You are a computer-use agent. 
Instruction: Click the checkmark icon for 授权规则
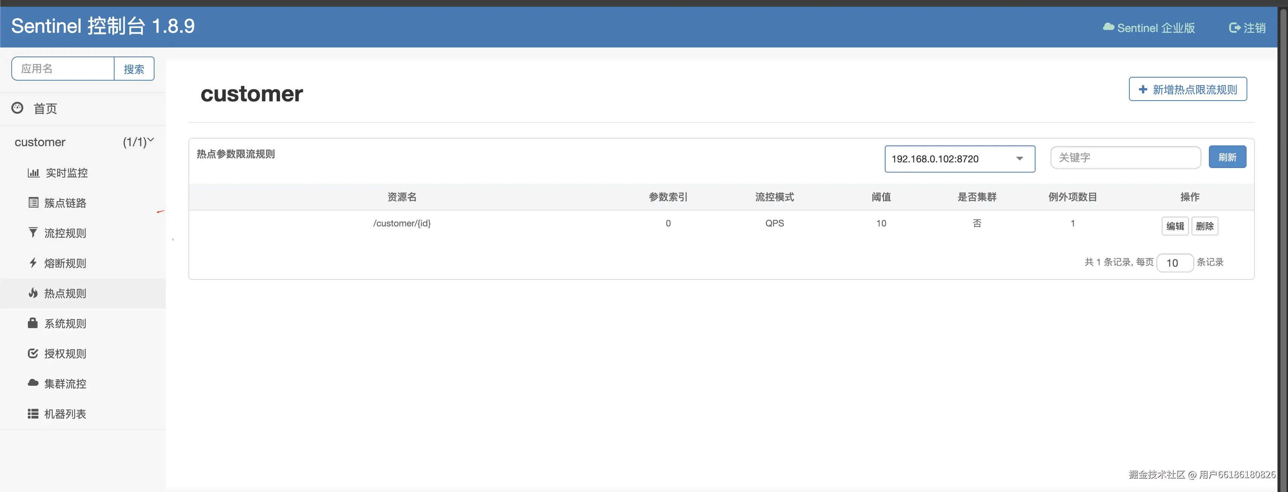pos(33,353)
